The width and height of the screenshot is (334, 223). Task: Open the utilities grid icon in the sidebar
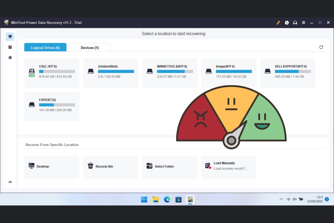10,47
